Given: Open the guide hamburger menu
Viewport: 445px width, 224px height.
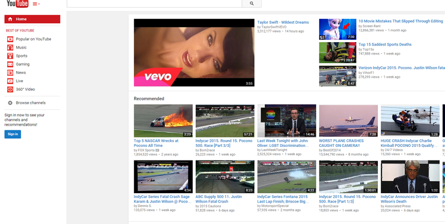Looking at the screenshot, I should [x=36, y=4].
